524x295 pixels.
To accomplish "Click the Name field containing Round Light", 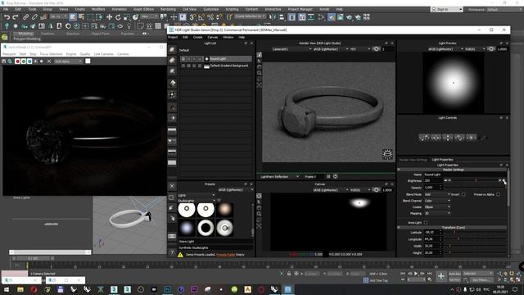I will point(464,175).
